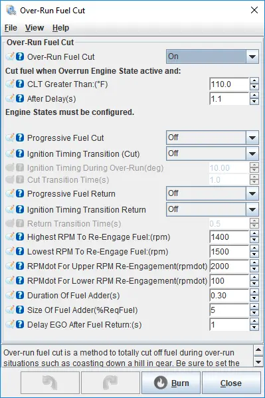The height and width of the screenshot is (398, 265).
Task: Click the redo arrow button
Action: pos(110,383)
